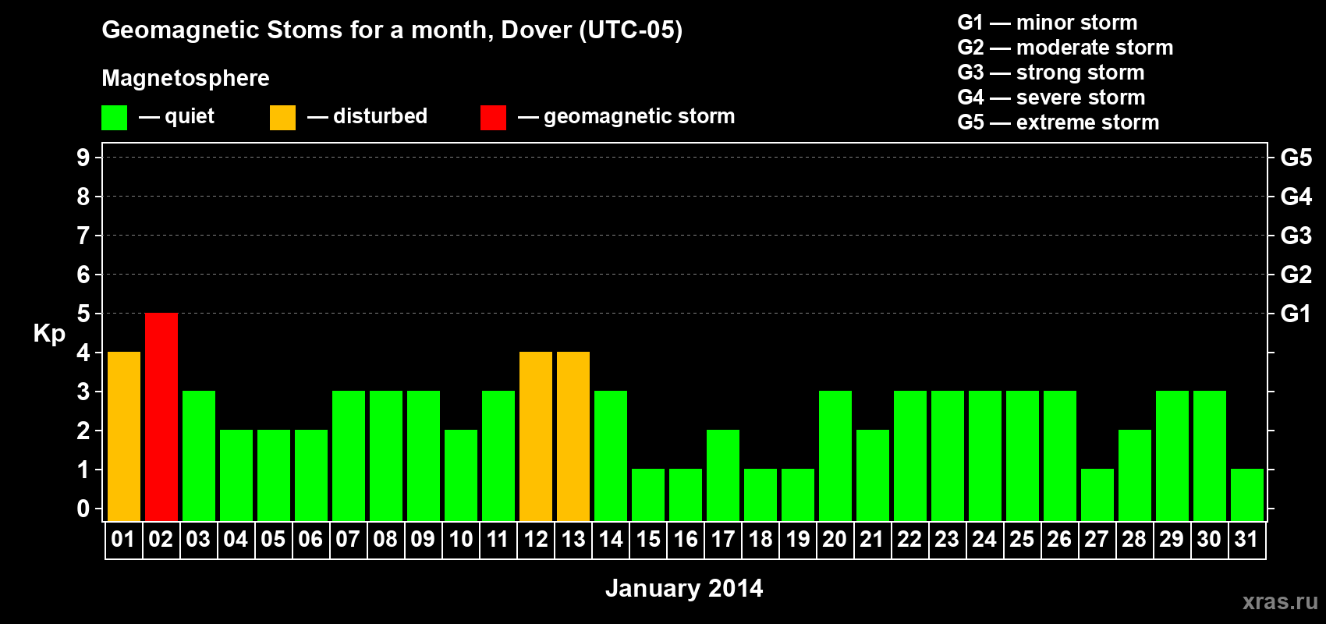Click the 'January 2014' month label
This screenshot has height=624, width=1326.
coord(684,588)
